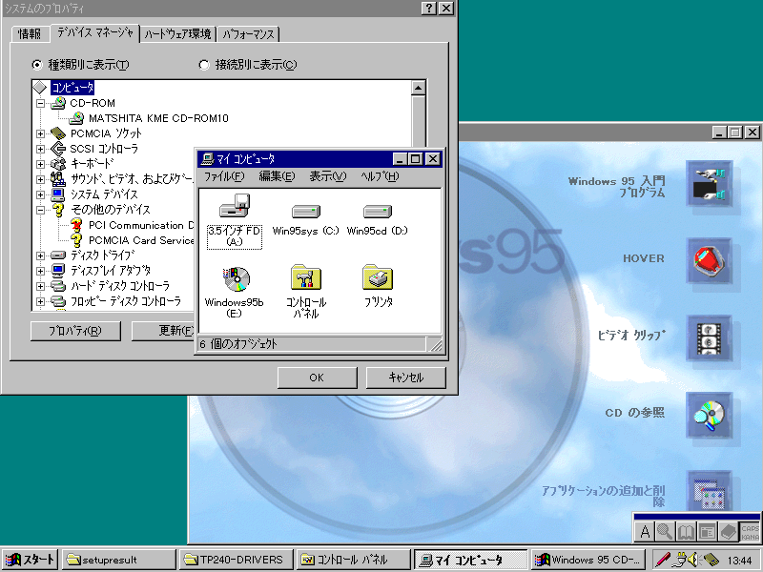This screenshot has width=763, height=572.
Task: Select 種類別に表示 radio button
Action: [37, 65]
